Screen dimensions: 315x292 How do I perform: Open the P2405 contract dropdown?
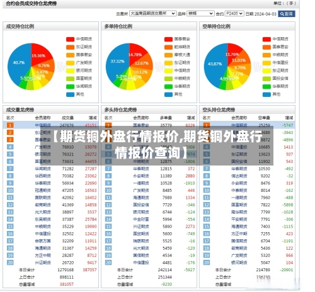pyautogui.click(x=234, y=13)
